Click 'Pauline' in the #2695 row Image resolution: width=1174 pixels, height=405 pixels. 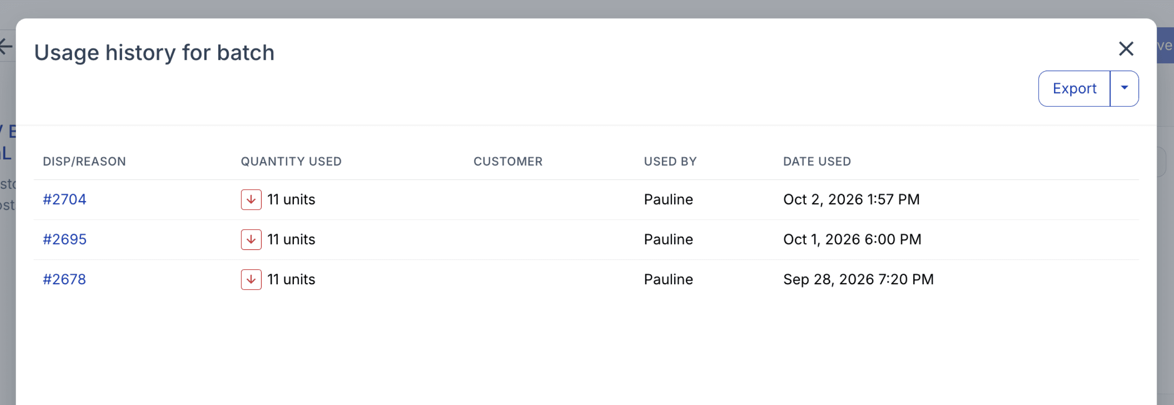click(x=668, y=239)
